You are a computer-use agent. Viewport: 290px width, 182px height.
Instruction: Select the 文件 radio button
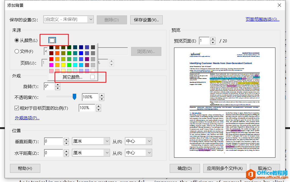pyautogui.click(x=17, y=51)
